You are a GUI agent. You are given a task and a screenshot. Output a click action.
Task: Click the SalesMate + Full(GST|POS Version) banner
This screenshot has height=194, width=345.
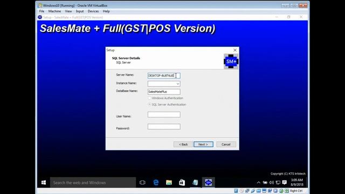[127, 29]
